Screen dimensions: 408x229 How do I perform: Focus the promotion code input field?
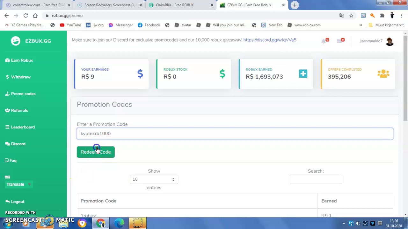coord(235,134)
